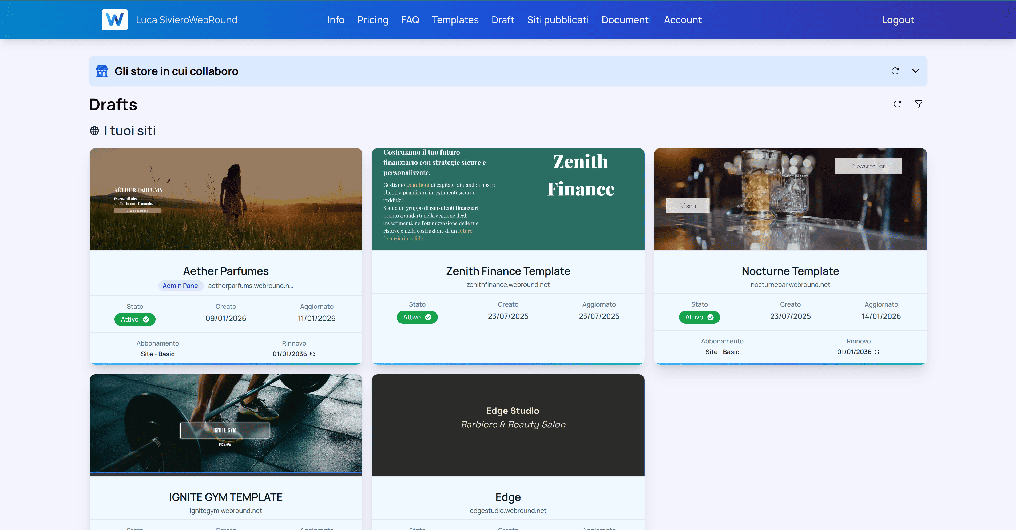Expand the 'Gli store in cui collaboro' panel

pos(915,71)
